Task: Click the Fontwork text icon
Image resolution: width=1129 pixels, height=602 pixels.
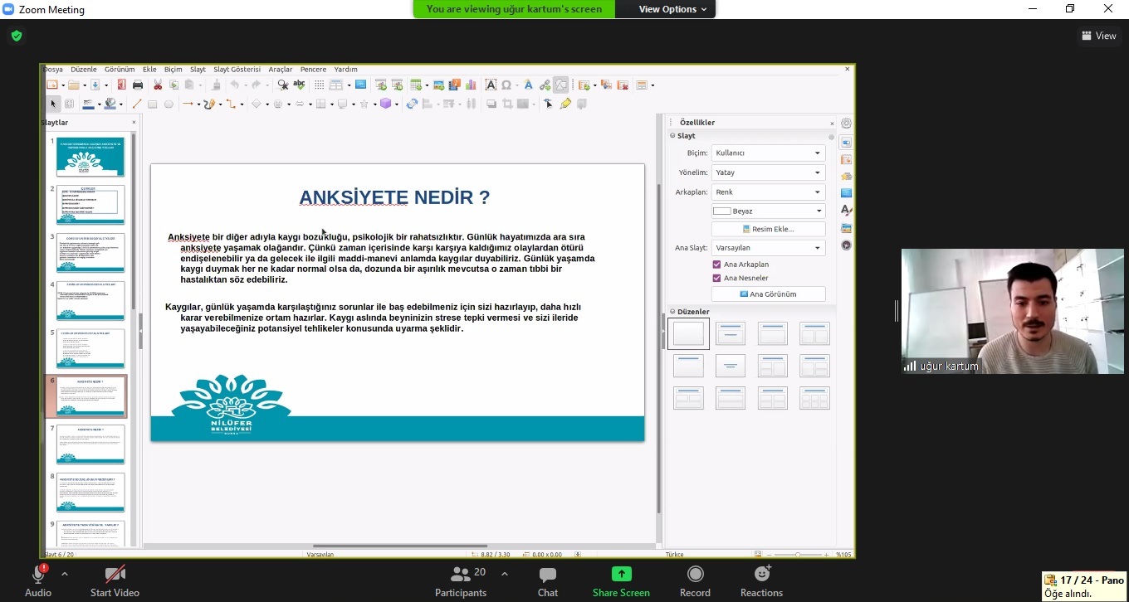Action: (x=528, y=85)
